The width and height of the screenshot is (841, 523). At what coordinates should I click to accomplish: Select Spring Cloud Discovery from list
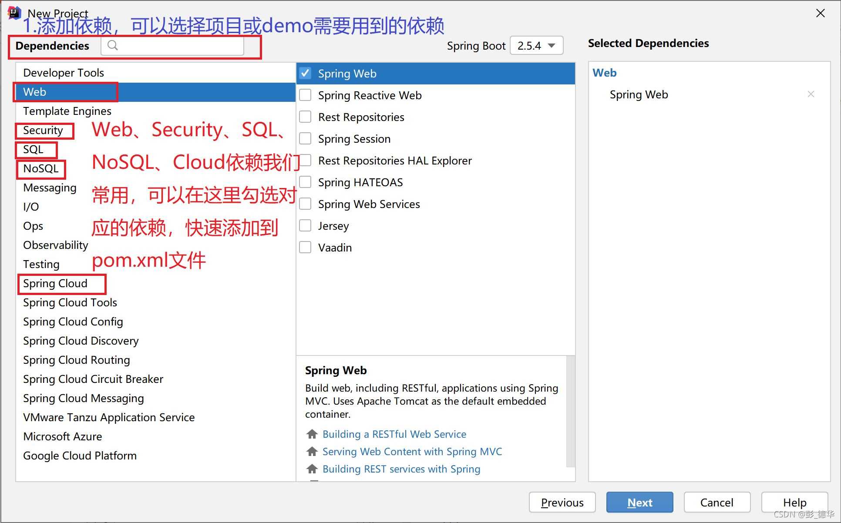pyautogui.click(x=81, y=340)
